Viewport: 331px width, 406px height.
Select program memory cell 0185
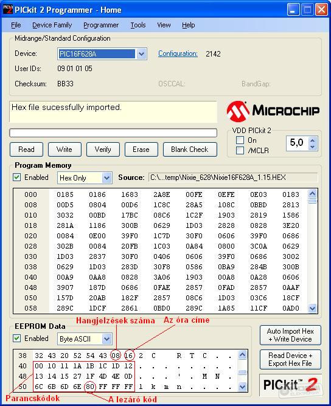click(65, 194)
